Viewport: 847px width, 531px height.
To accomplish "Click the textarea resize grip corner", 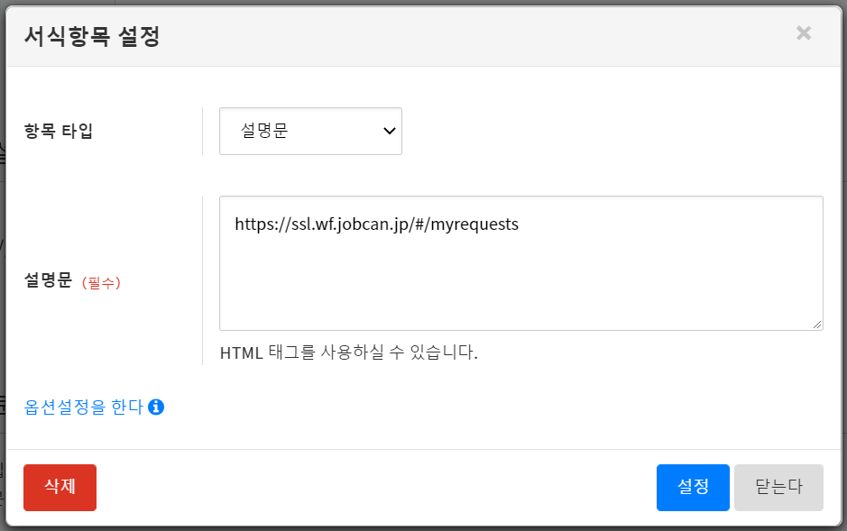I will click(x=817, y=325).
